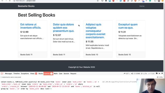
Task: Select the active Queries tab
Action: click(x=48, y=73)
